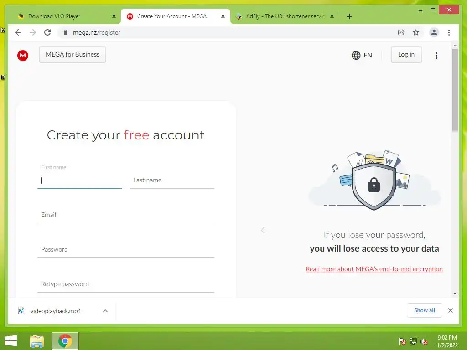The height and width of the screenshot is (350, 467).
Task: Click the Last name field
Action: 172,180
